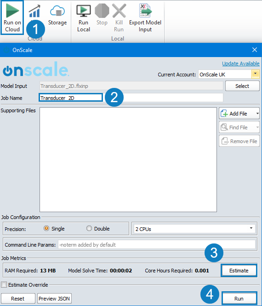Click the Command Line Params field
The height and width of the screenshot is (306, 262).
157,244
